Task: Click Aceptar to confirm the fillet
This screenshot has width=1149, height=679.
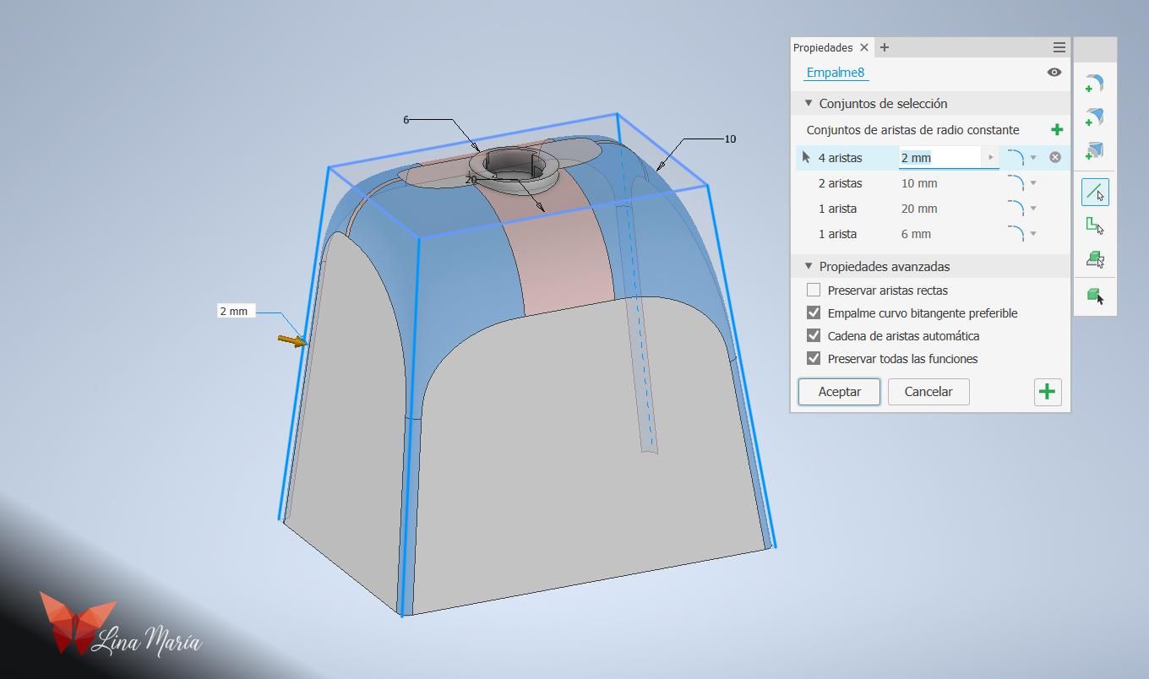Action: (x=839, y=392)
